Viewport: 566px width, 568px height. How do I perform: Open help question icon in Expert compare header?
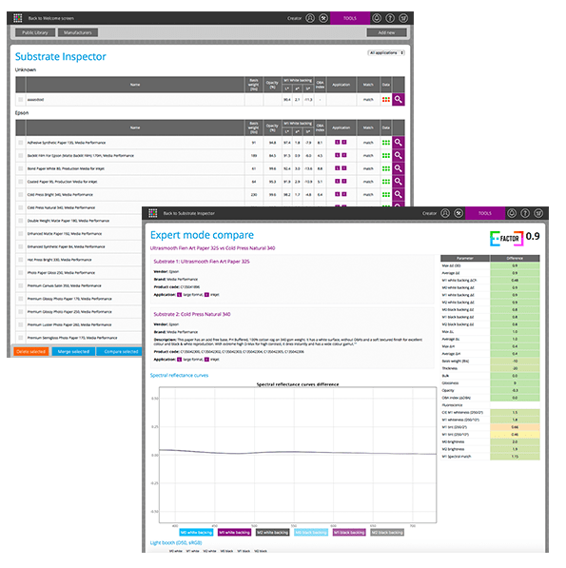525,213
